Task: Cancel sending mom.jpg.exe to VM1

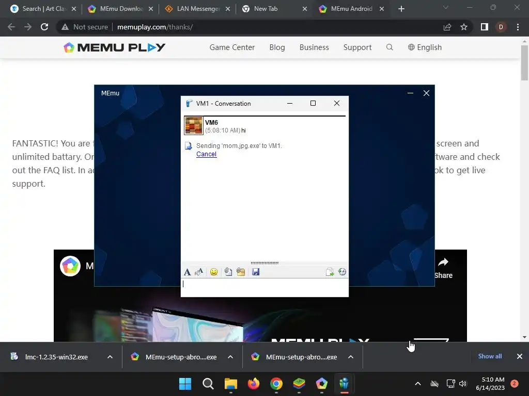Action: point(207,154)
